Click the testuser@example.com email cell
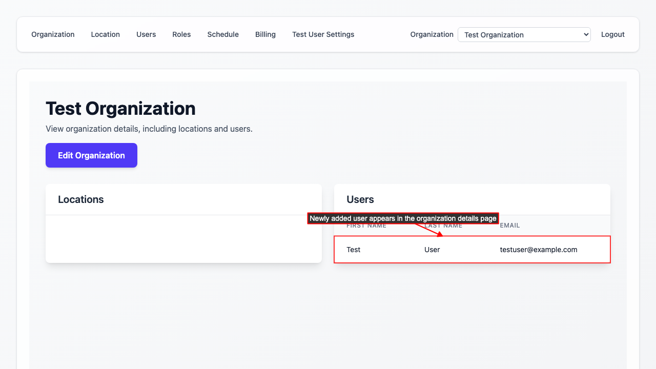 [x=539, y=250]
